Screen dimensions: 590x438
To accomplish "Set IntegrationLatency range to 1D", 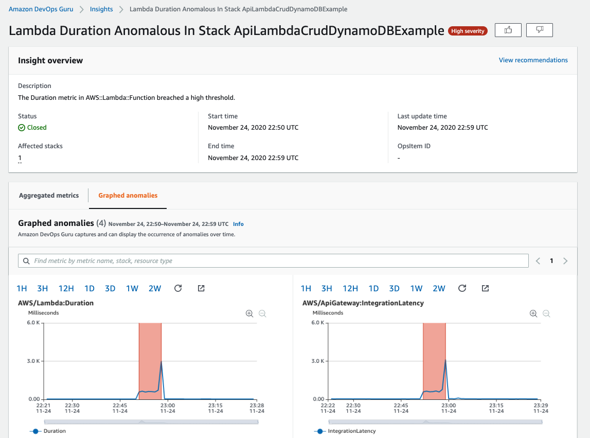I will (x=373, y=289).
